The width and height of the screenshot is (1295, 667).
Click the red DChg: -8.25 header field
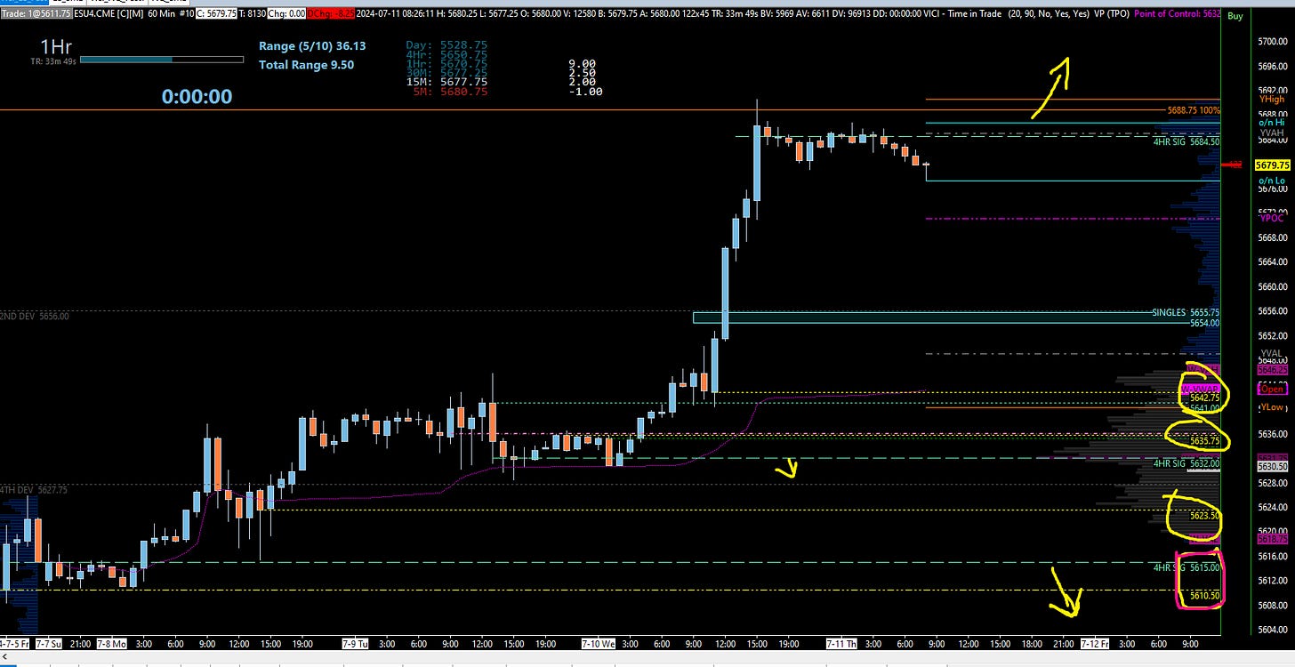pos(330,15)
